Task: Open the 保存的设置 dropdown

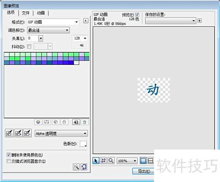Action: coord(171,21)
